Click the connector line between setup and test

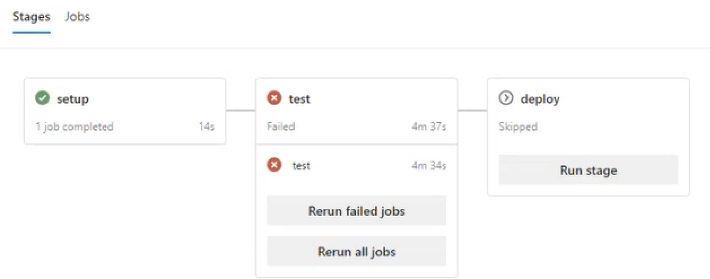[241, 110]
